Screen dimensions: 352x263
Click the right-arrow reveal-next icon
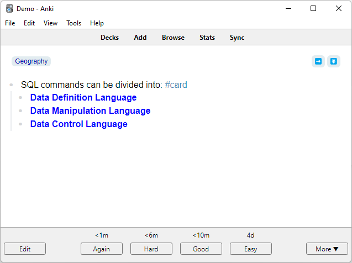coord(318,61)
